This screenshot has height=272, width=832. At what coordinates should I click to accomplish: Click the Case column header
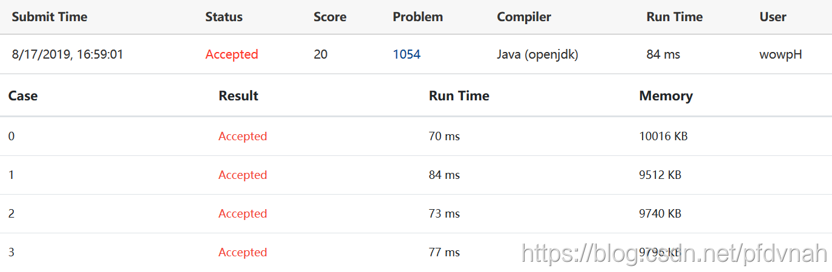23,96
